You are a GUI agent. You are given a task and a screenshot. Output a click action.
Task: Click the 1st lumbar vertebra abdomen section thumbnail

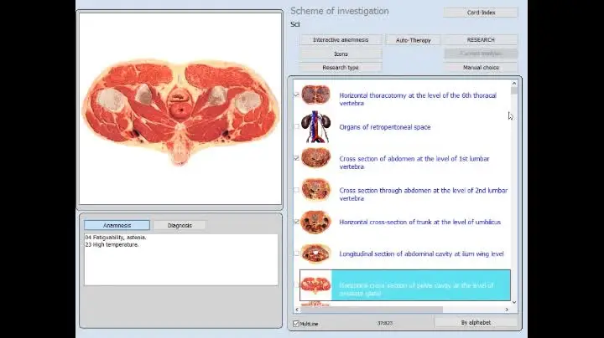coord(316,158)
